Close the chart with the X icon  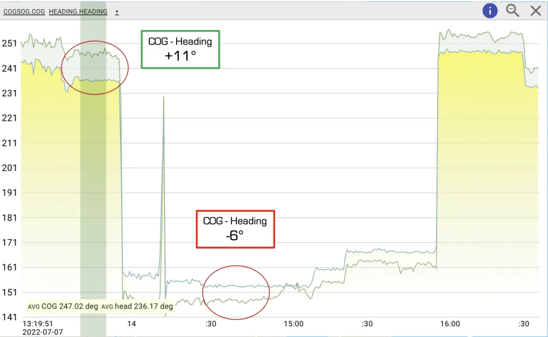click(536, 11)
